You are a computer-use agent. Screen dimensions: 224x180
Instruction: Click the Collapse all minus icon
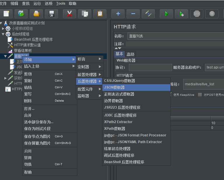click(x=133, y=14)
